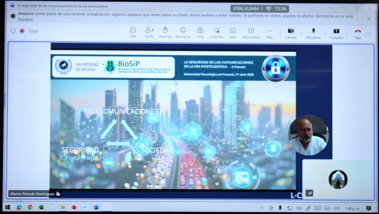Expand the camera options dropdown arrow
This screenshot has height=214, width=379.
(x=301, y=34)
